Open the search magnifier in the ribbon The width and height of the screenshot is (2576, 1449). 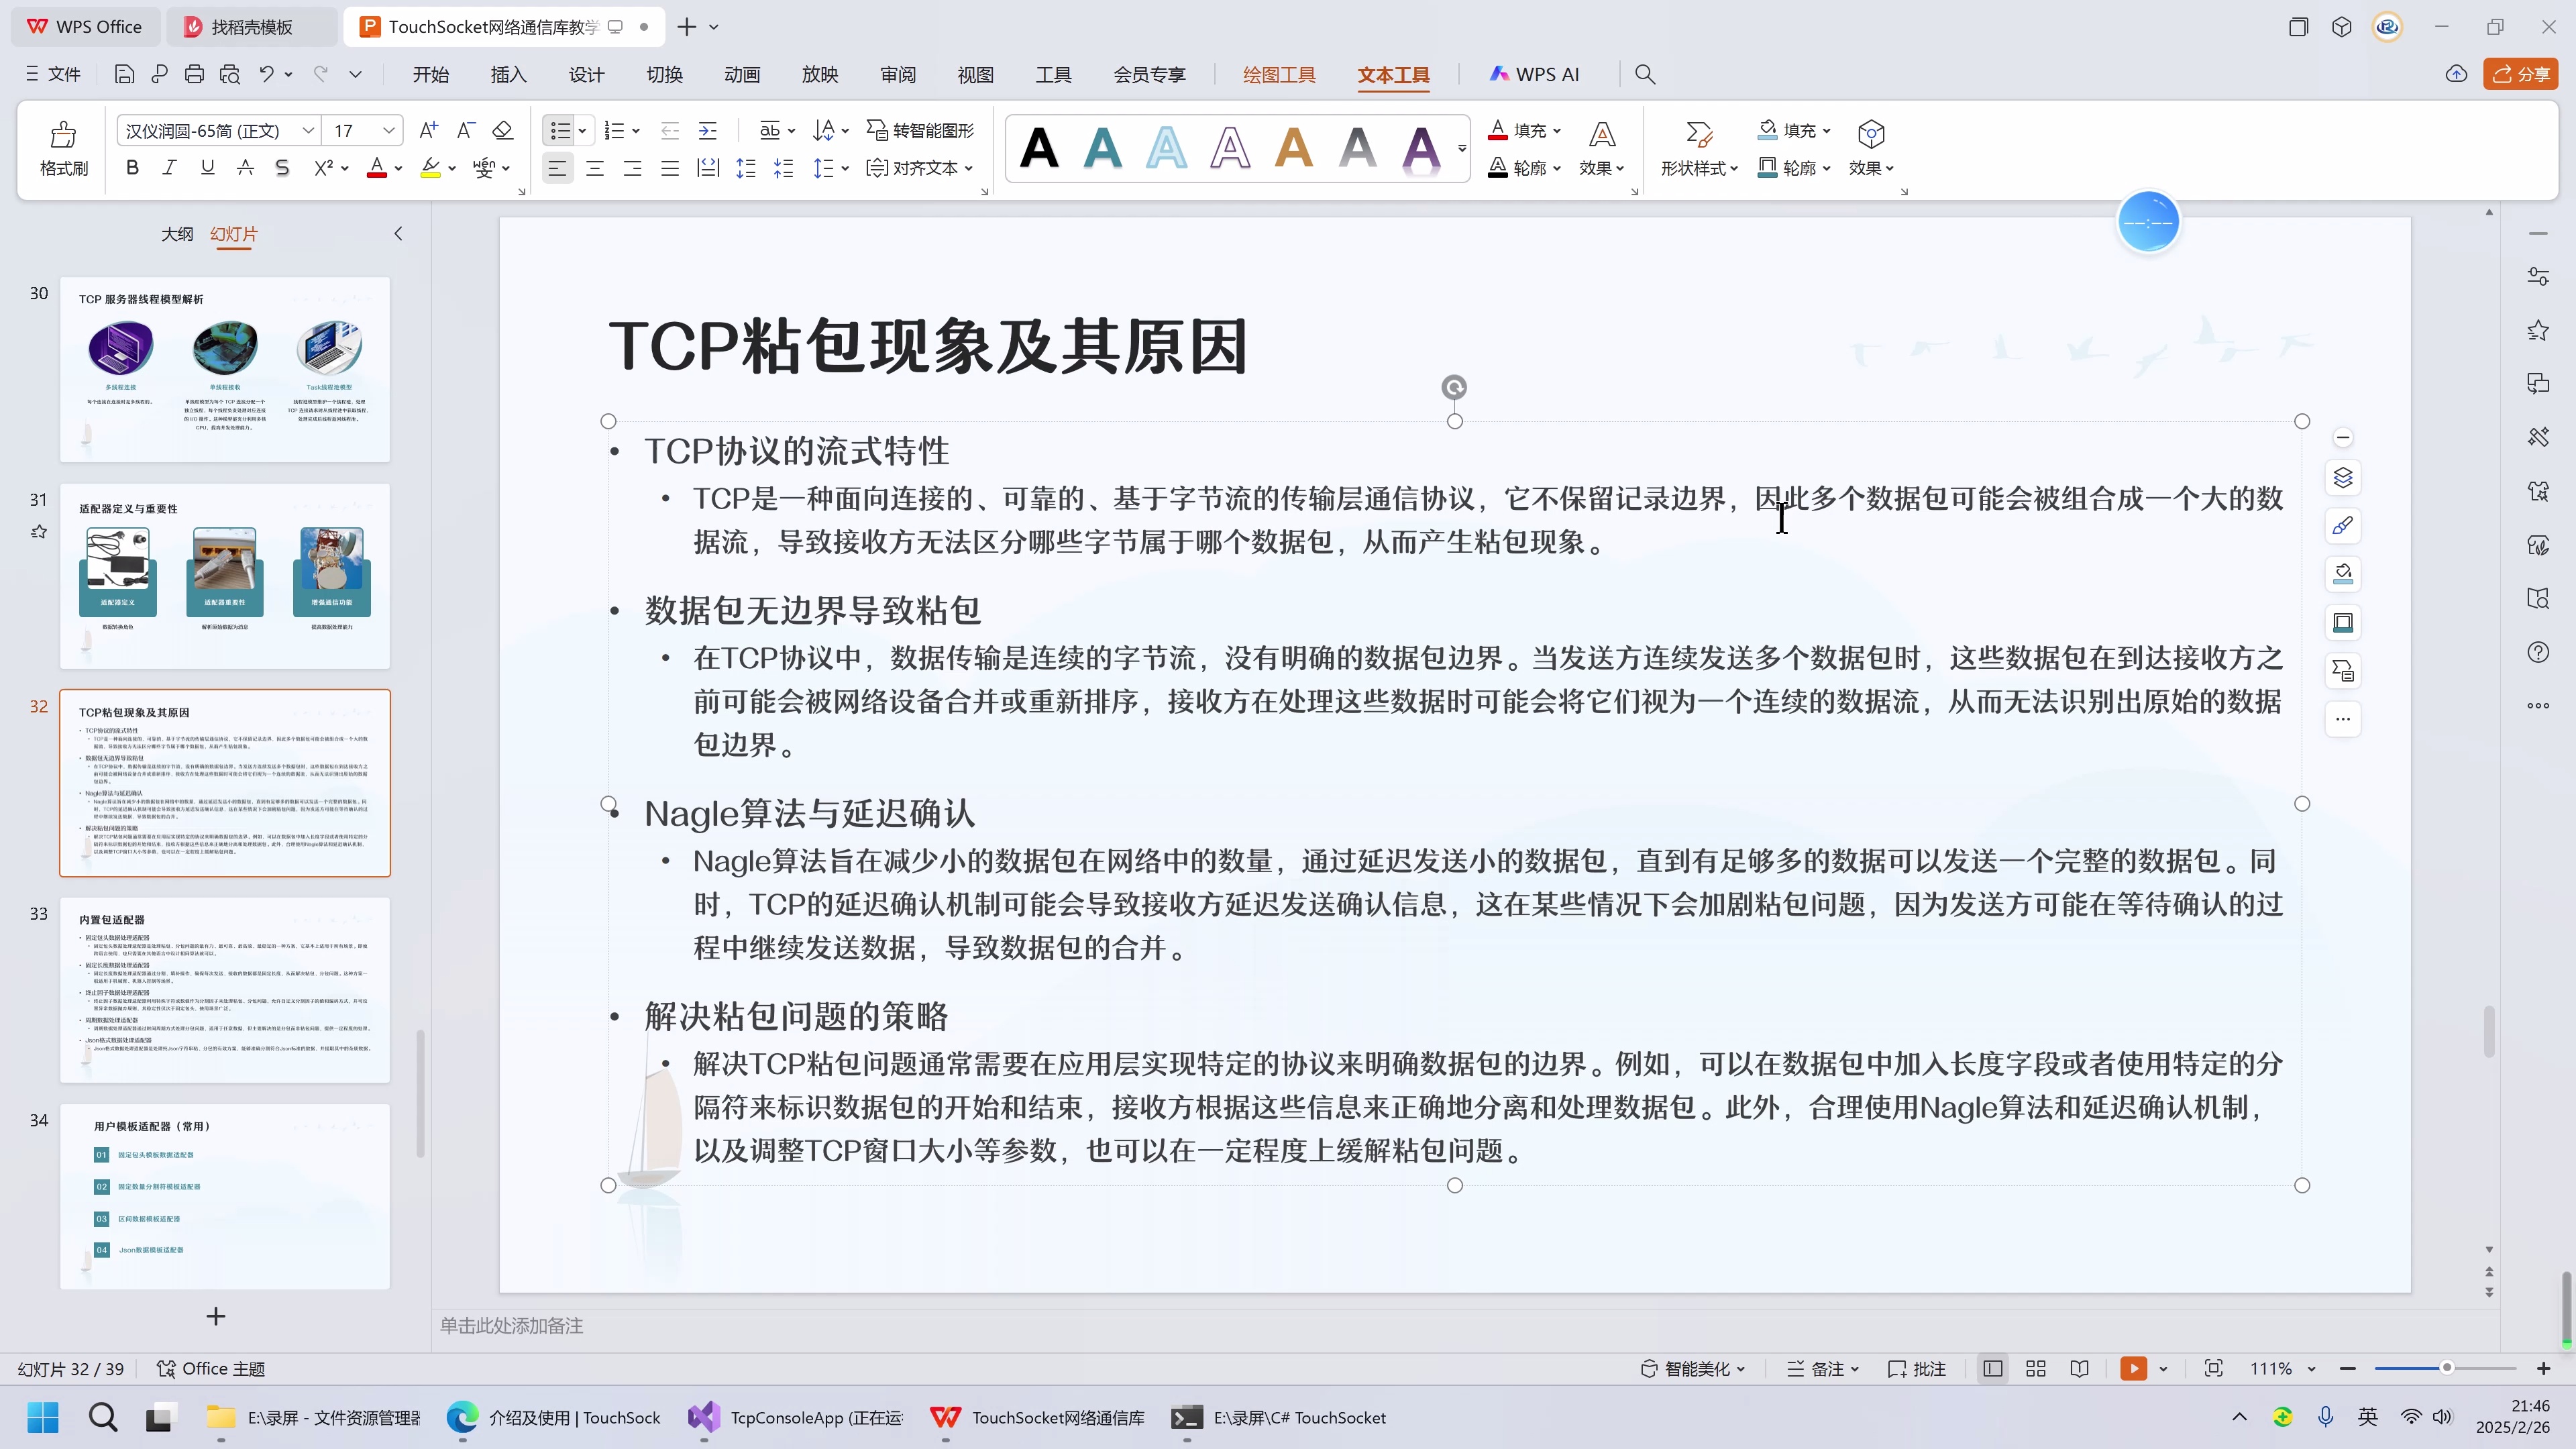1645,73
